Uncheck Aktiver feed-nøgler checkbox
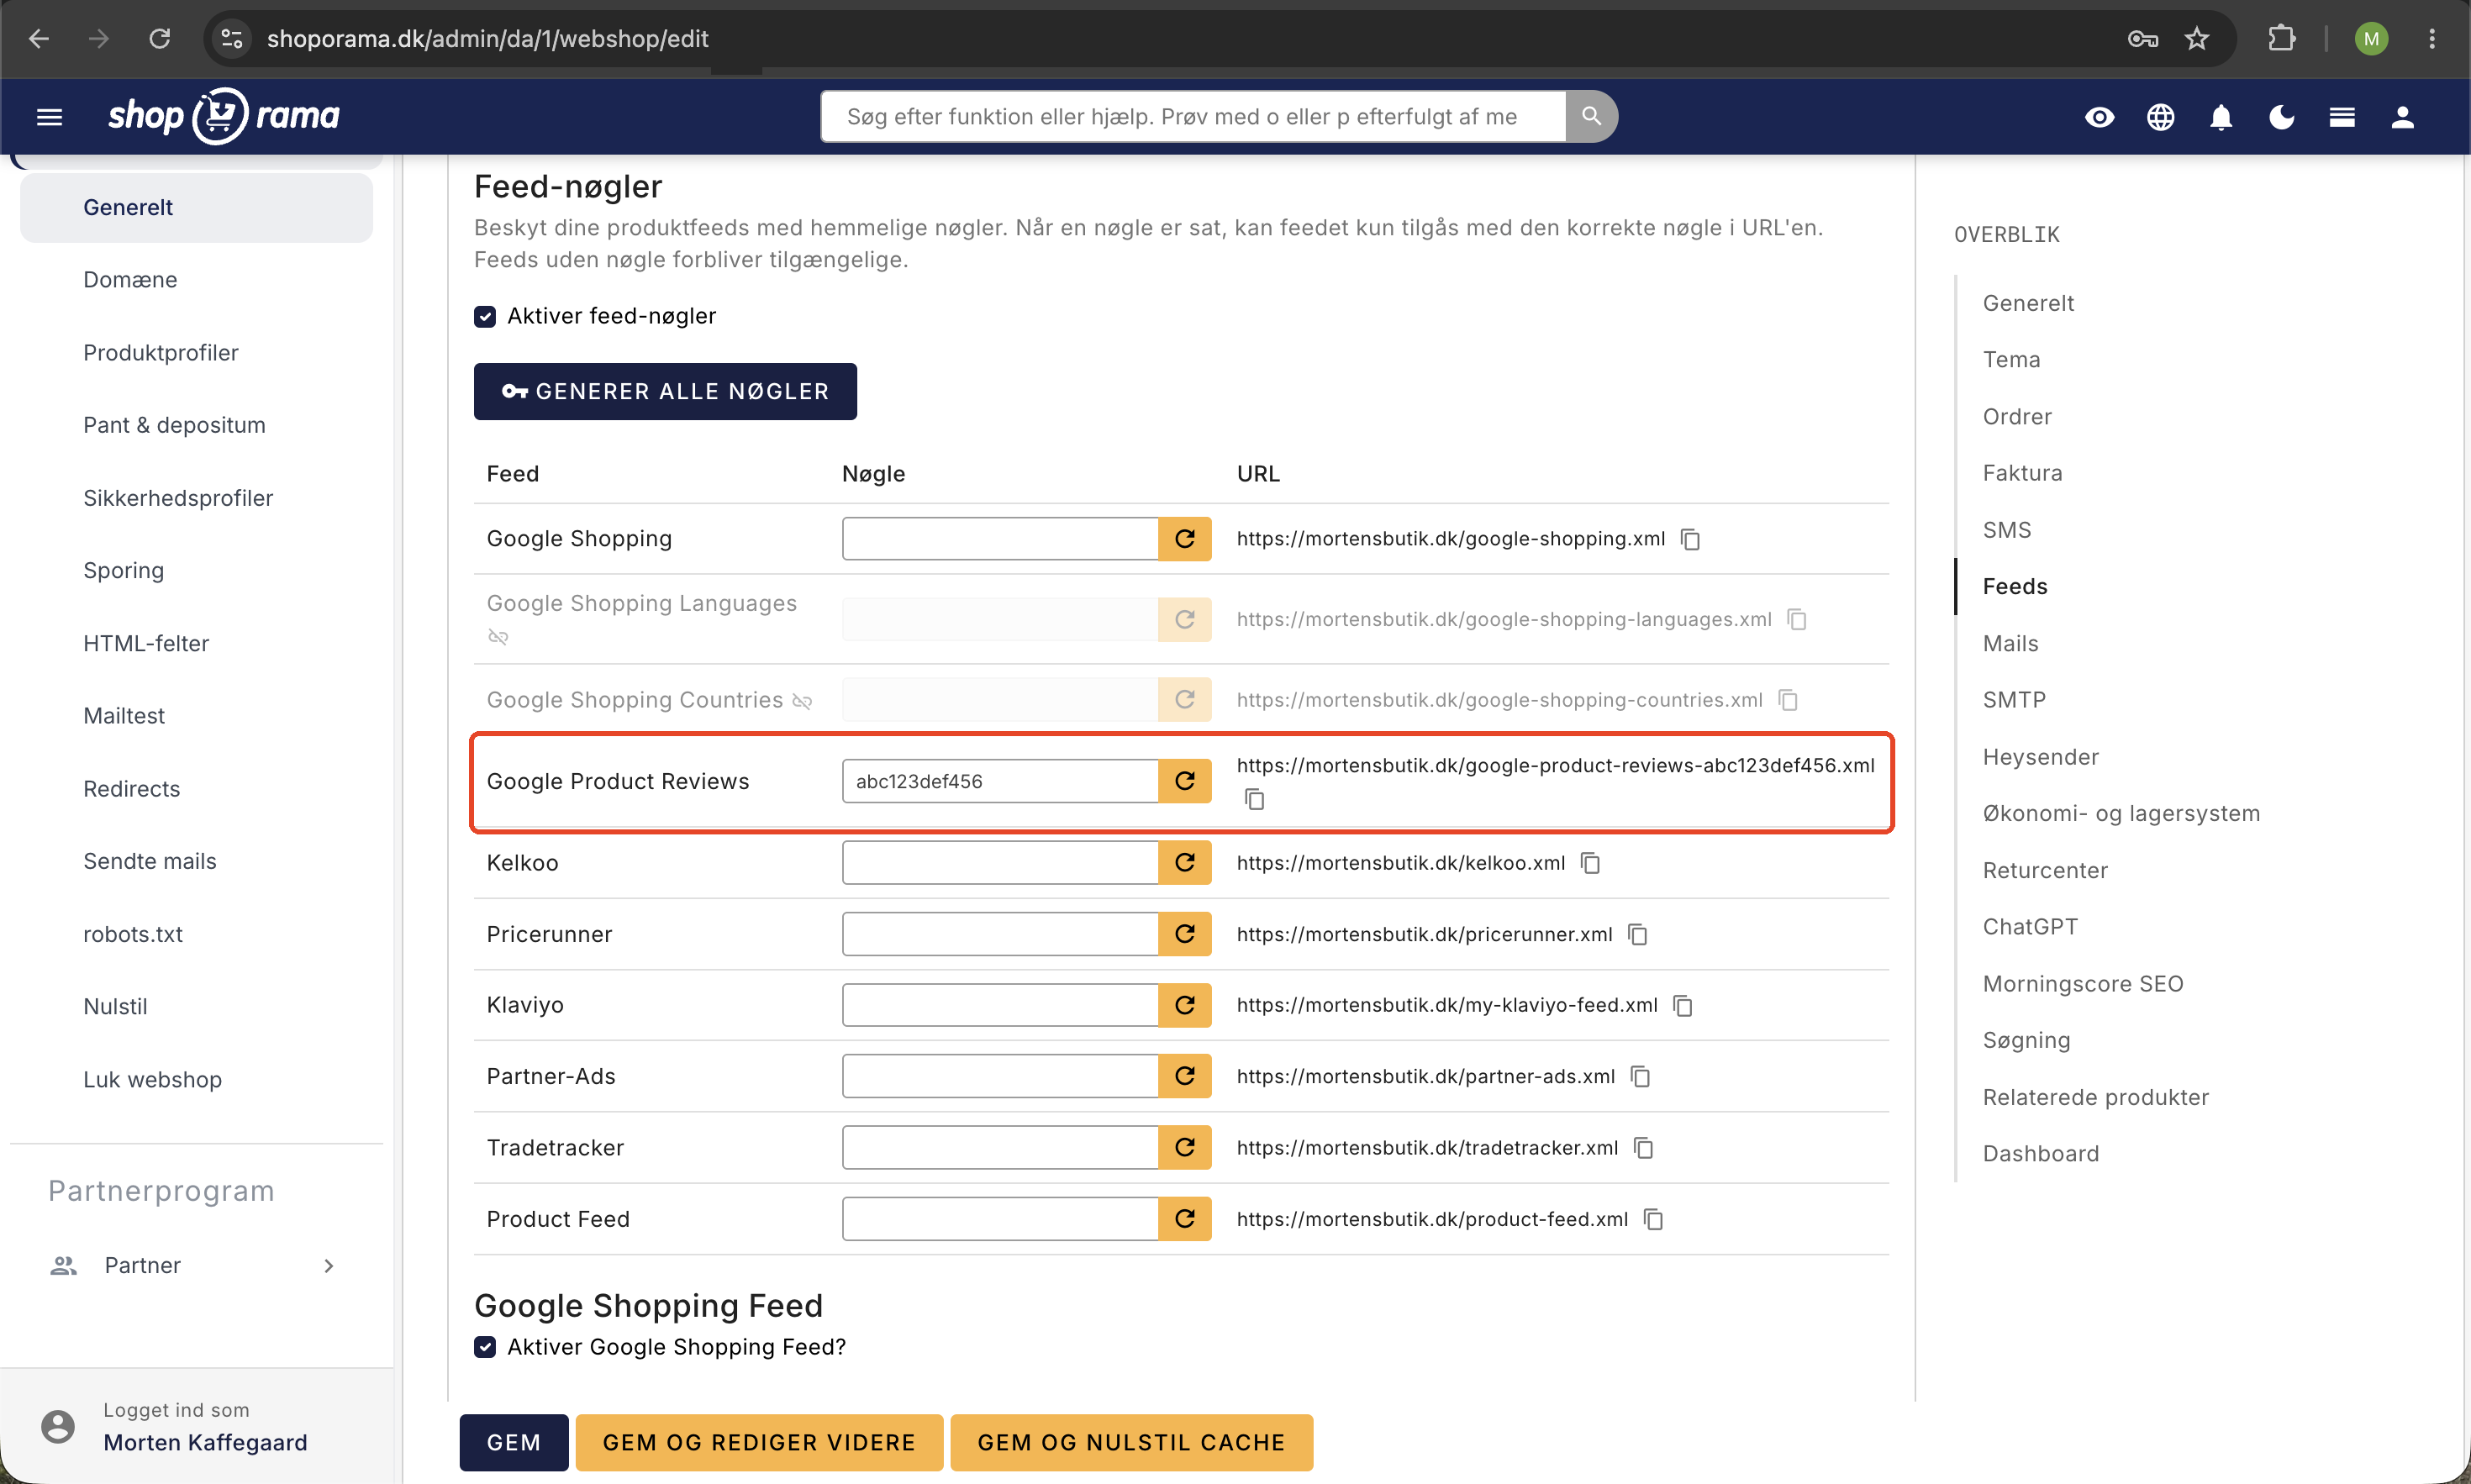This screenshot has width=2471, height=1484. coord(485,316)
